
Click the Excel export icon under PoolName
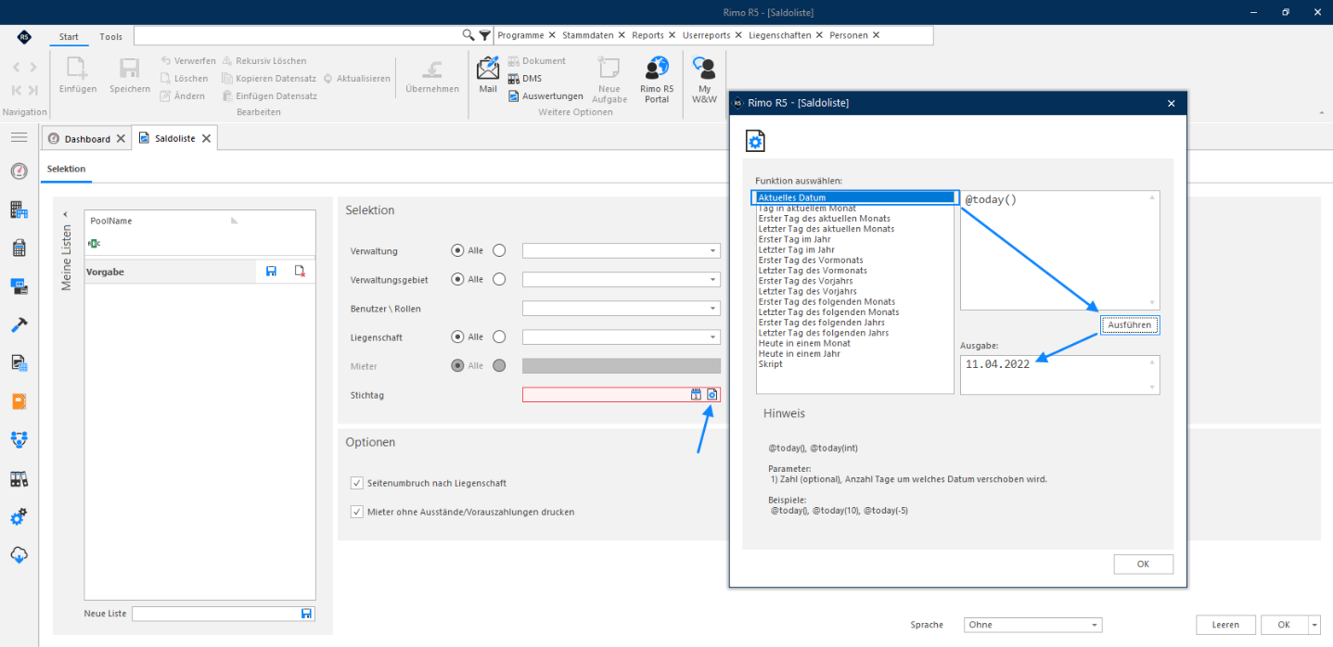coord(94,244)
